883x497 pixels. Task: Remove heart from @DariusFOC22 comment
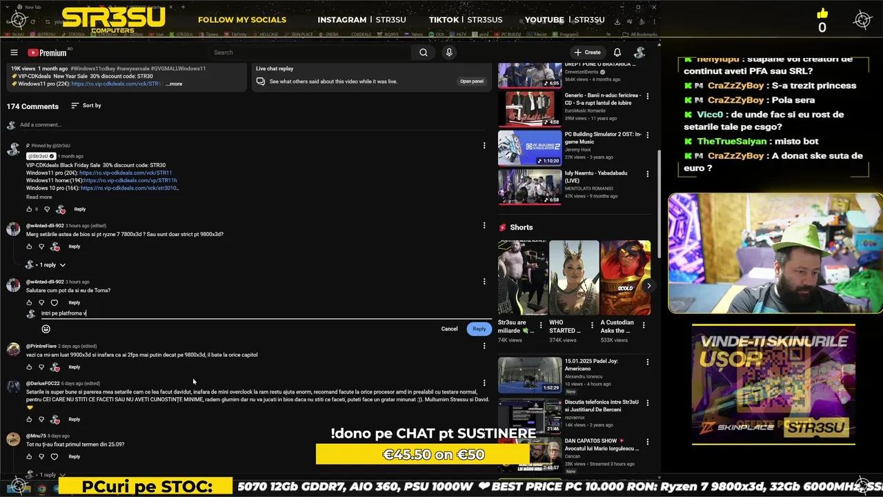[55, 419]
